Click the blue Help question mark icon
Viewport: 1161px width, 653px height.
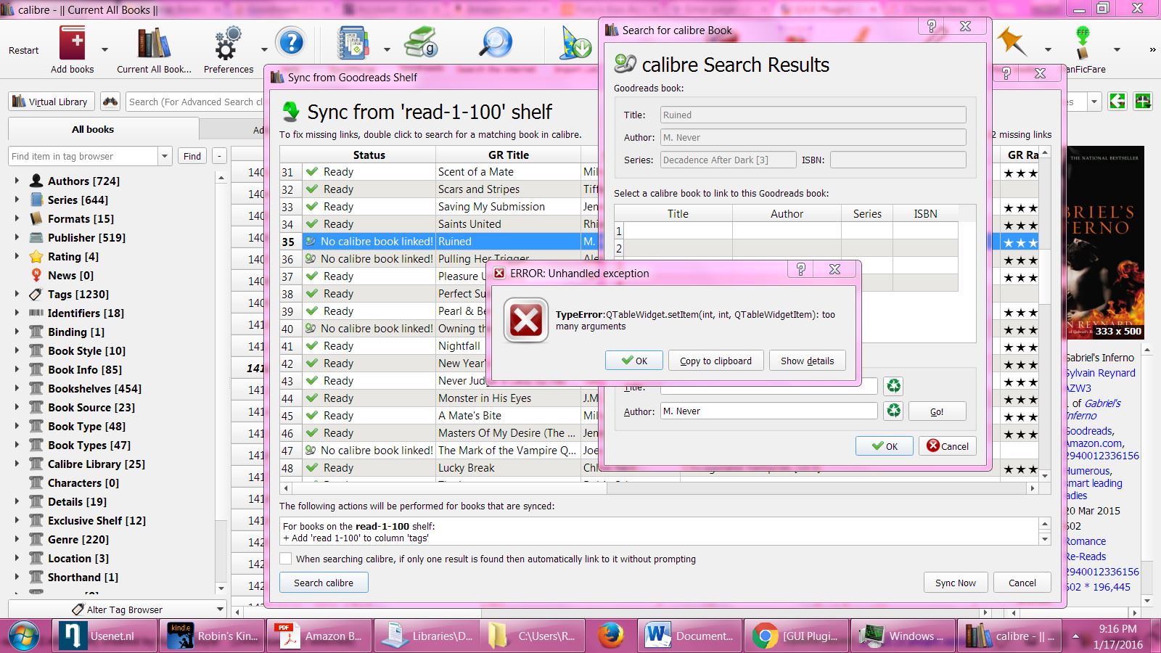click(x=291, y=43)
